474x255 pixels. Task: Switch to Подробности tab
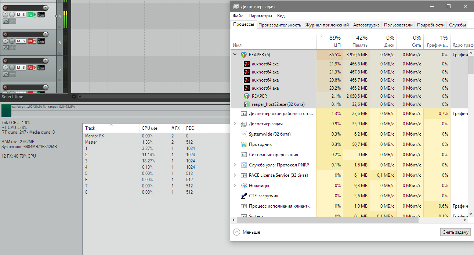click(x=431, y=25)
